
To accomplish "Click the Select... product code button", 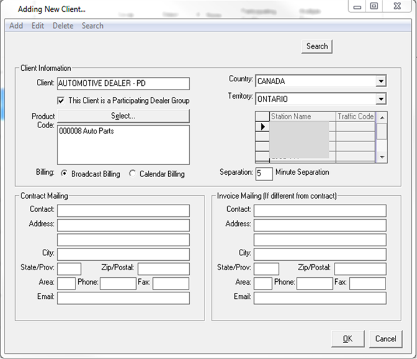I will pos(123,116).
